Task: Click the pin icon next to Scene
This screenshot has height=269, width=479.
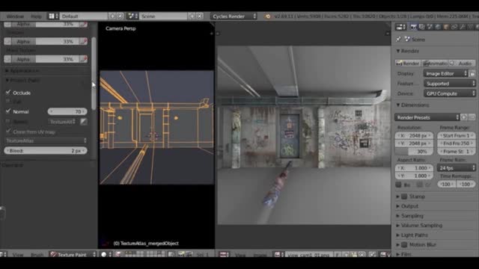Action: tap(398, 40)
